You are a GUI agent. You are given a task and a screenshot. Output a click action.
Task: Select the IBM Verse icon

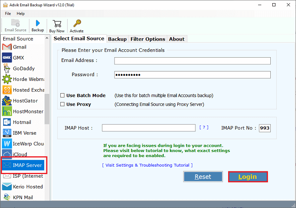7,133
